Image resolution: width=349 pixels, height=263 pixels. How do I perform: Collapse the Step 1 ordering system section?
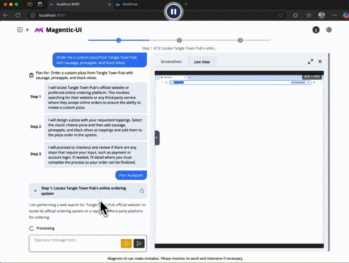35,191
